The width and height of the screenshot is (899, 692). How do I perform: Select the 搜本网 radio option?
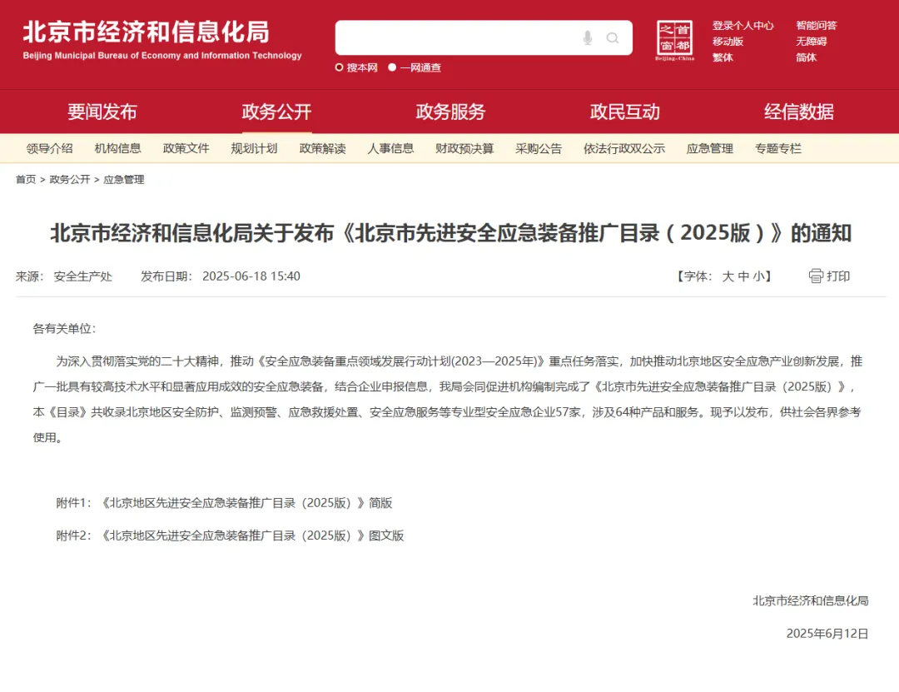(340, 67)
